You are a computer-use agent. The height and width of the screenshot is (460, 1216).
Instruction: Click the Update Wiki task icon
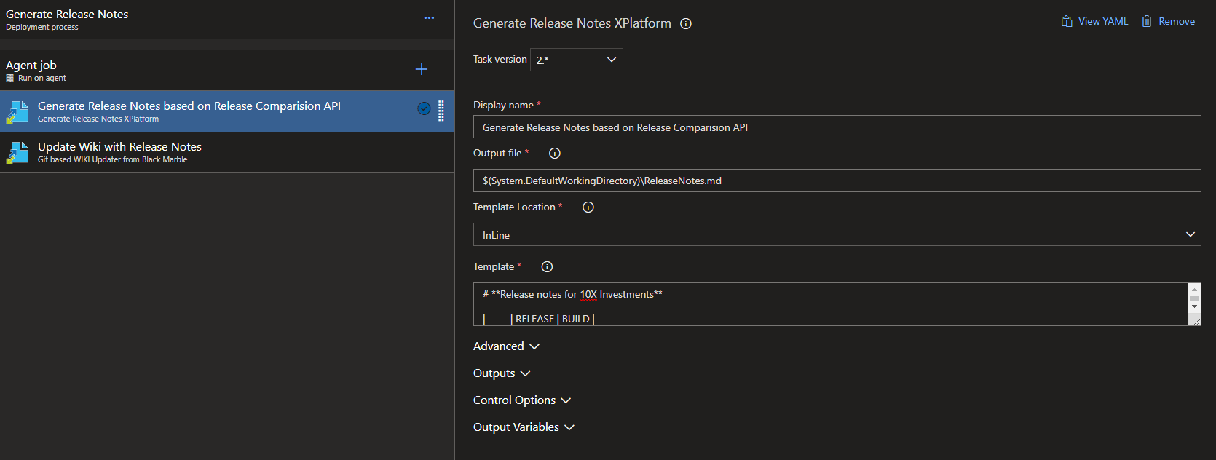[x=17, y=153]
